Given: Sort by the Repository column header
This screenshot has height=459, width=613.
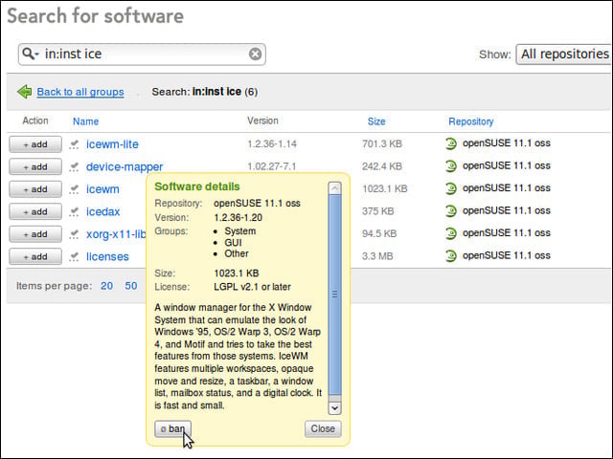Looking at the screenshot, I should point(470,121).
